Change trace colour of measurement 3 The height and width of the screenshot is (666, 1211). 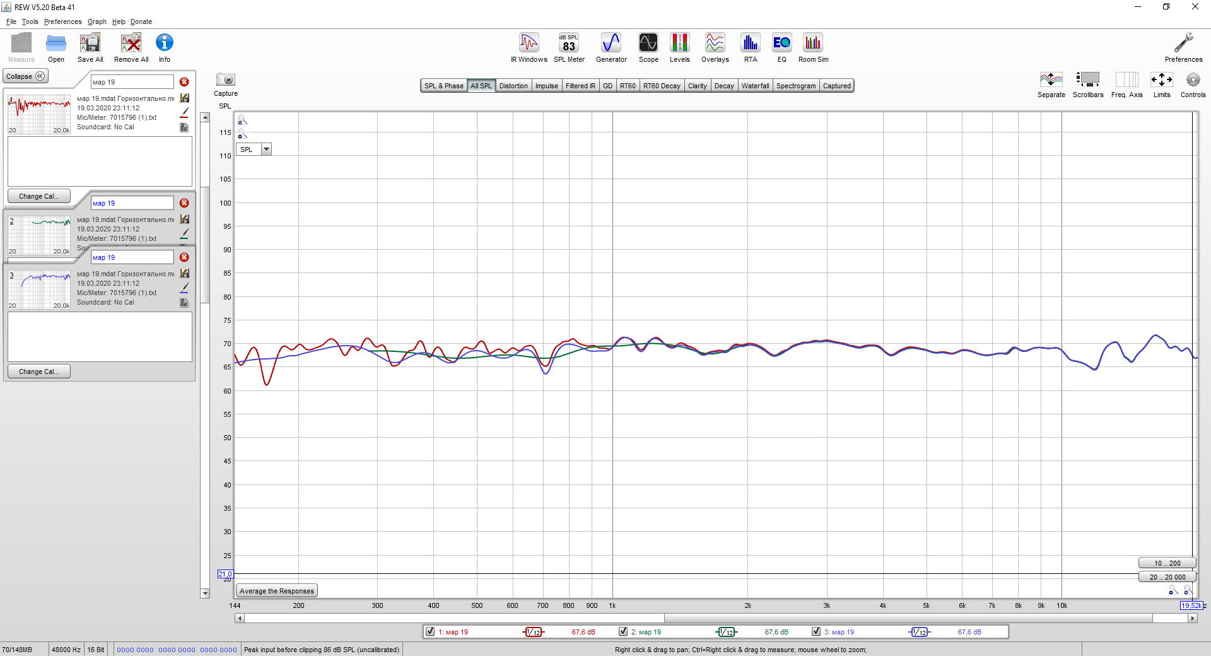[x=184, y=288]
